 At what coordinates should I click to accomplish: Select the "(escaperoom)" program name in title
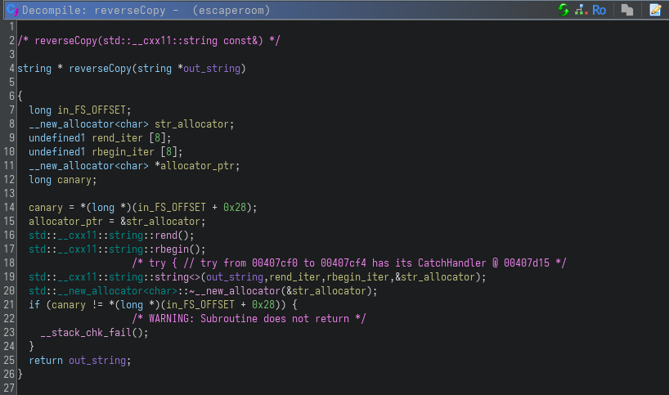(231, 11)
